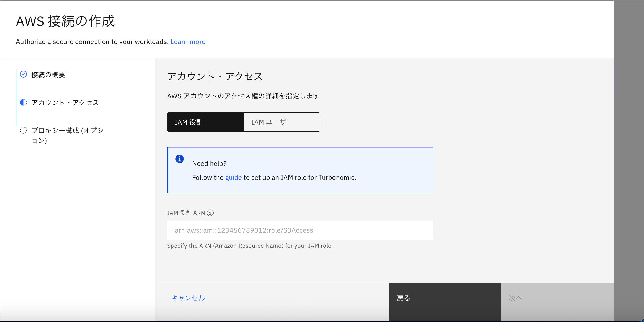Click the IAM 役割 ARN field label
The height and width of the screenshot is (322, 644).
click(186, 213)
